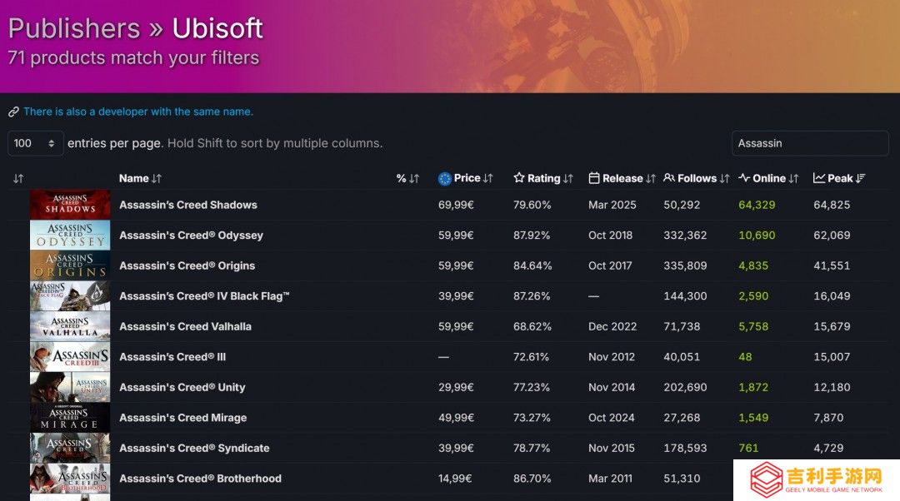Click the 178,593 follows of Syndicate

[x=685, y=448]
